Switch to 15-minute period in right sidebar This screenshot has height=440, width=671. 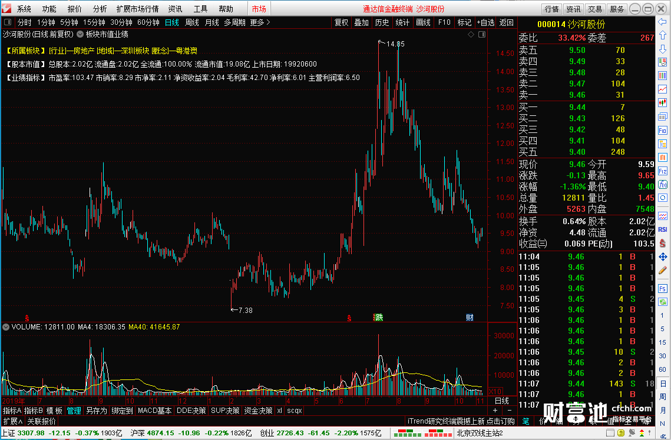pyautogui.click(x=662, y=342)
